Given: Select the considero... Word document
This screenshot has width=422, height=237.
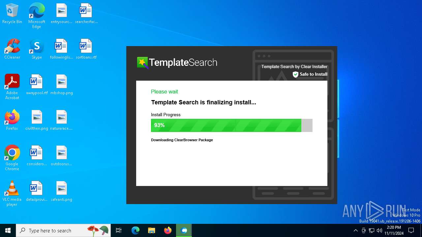Looking at the screenshot, I should (x=37, y=156).
